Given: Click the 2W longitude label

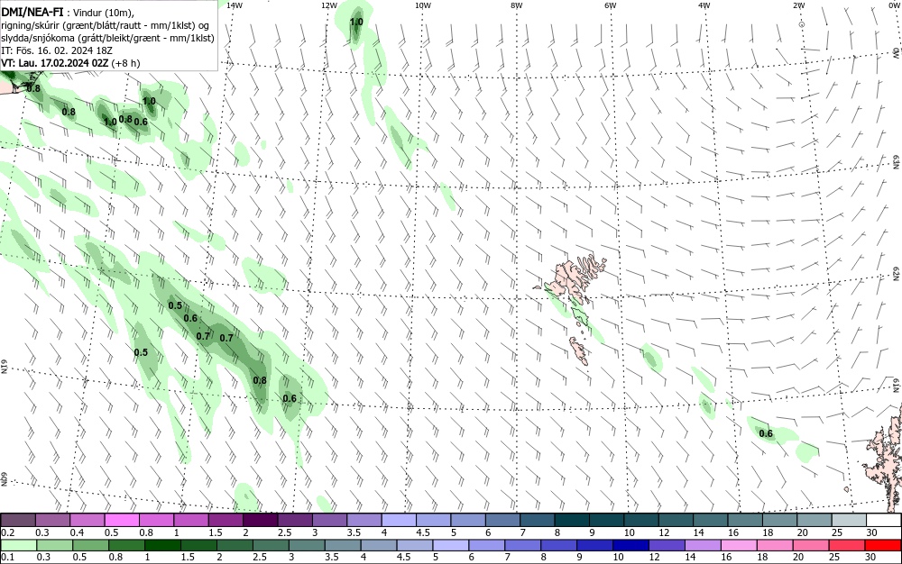Looking at the screenshot, I should click(x=798, y=5).
